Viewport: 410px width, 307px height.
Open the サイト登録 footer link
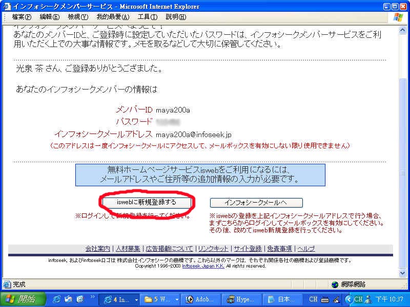pyautogui.click(x=248, y=249)
